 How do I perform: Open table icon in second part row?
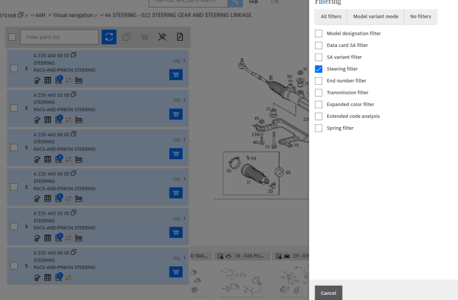48,120
